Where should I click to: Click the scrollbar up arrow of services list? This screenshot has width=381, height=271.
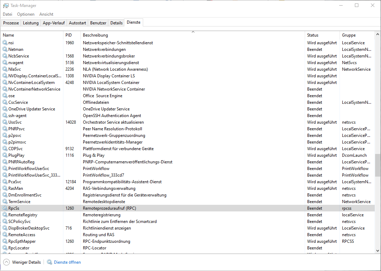pyautogui.click(x=378, y=34)
